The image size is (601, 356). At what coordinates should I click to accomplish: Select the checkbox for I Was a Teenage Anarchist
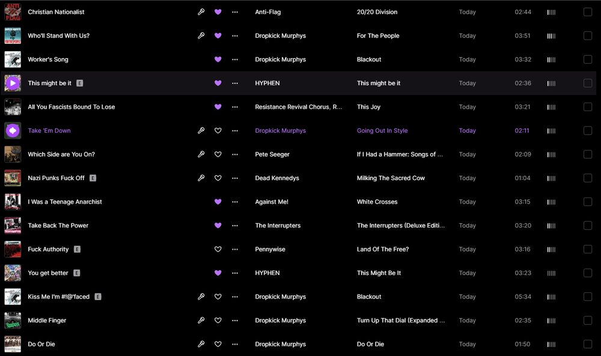[588, 202]
